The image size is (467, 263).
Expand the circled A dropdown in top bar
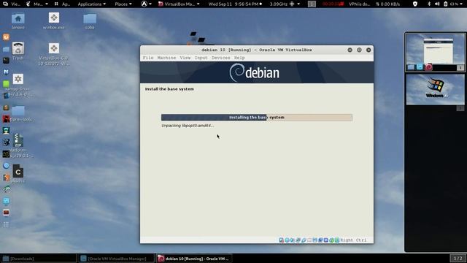(x=146, y=4)
